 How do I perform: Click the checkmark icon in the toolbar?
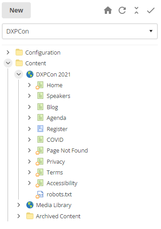click(x=151, y=10)
